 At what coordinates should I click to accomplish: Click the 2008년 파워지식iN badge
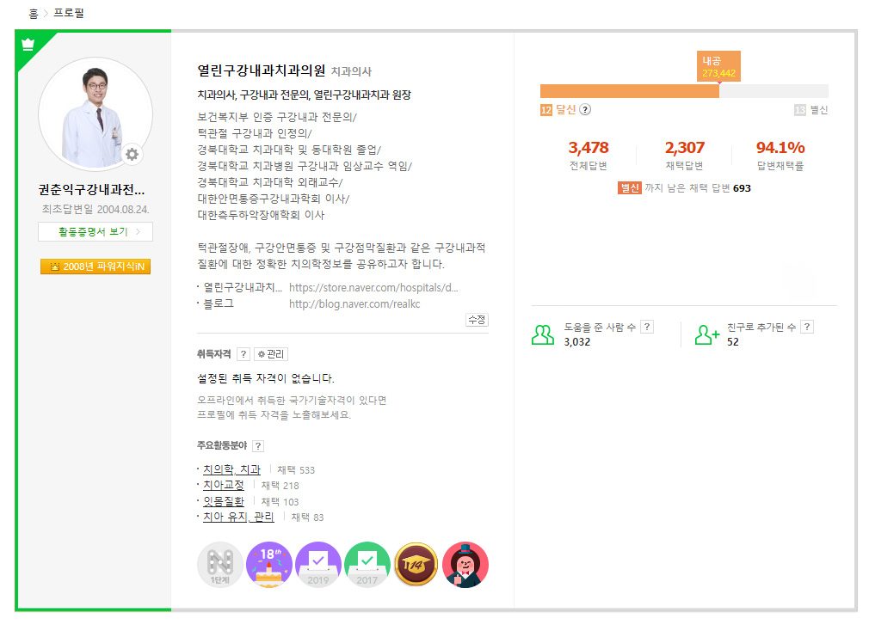click(96, 266)
